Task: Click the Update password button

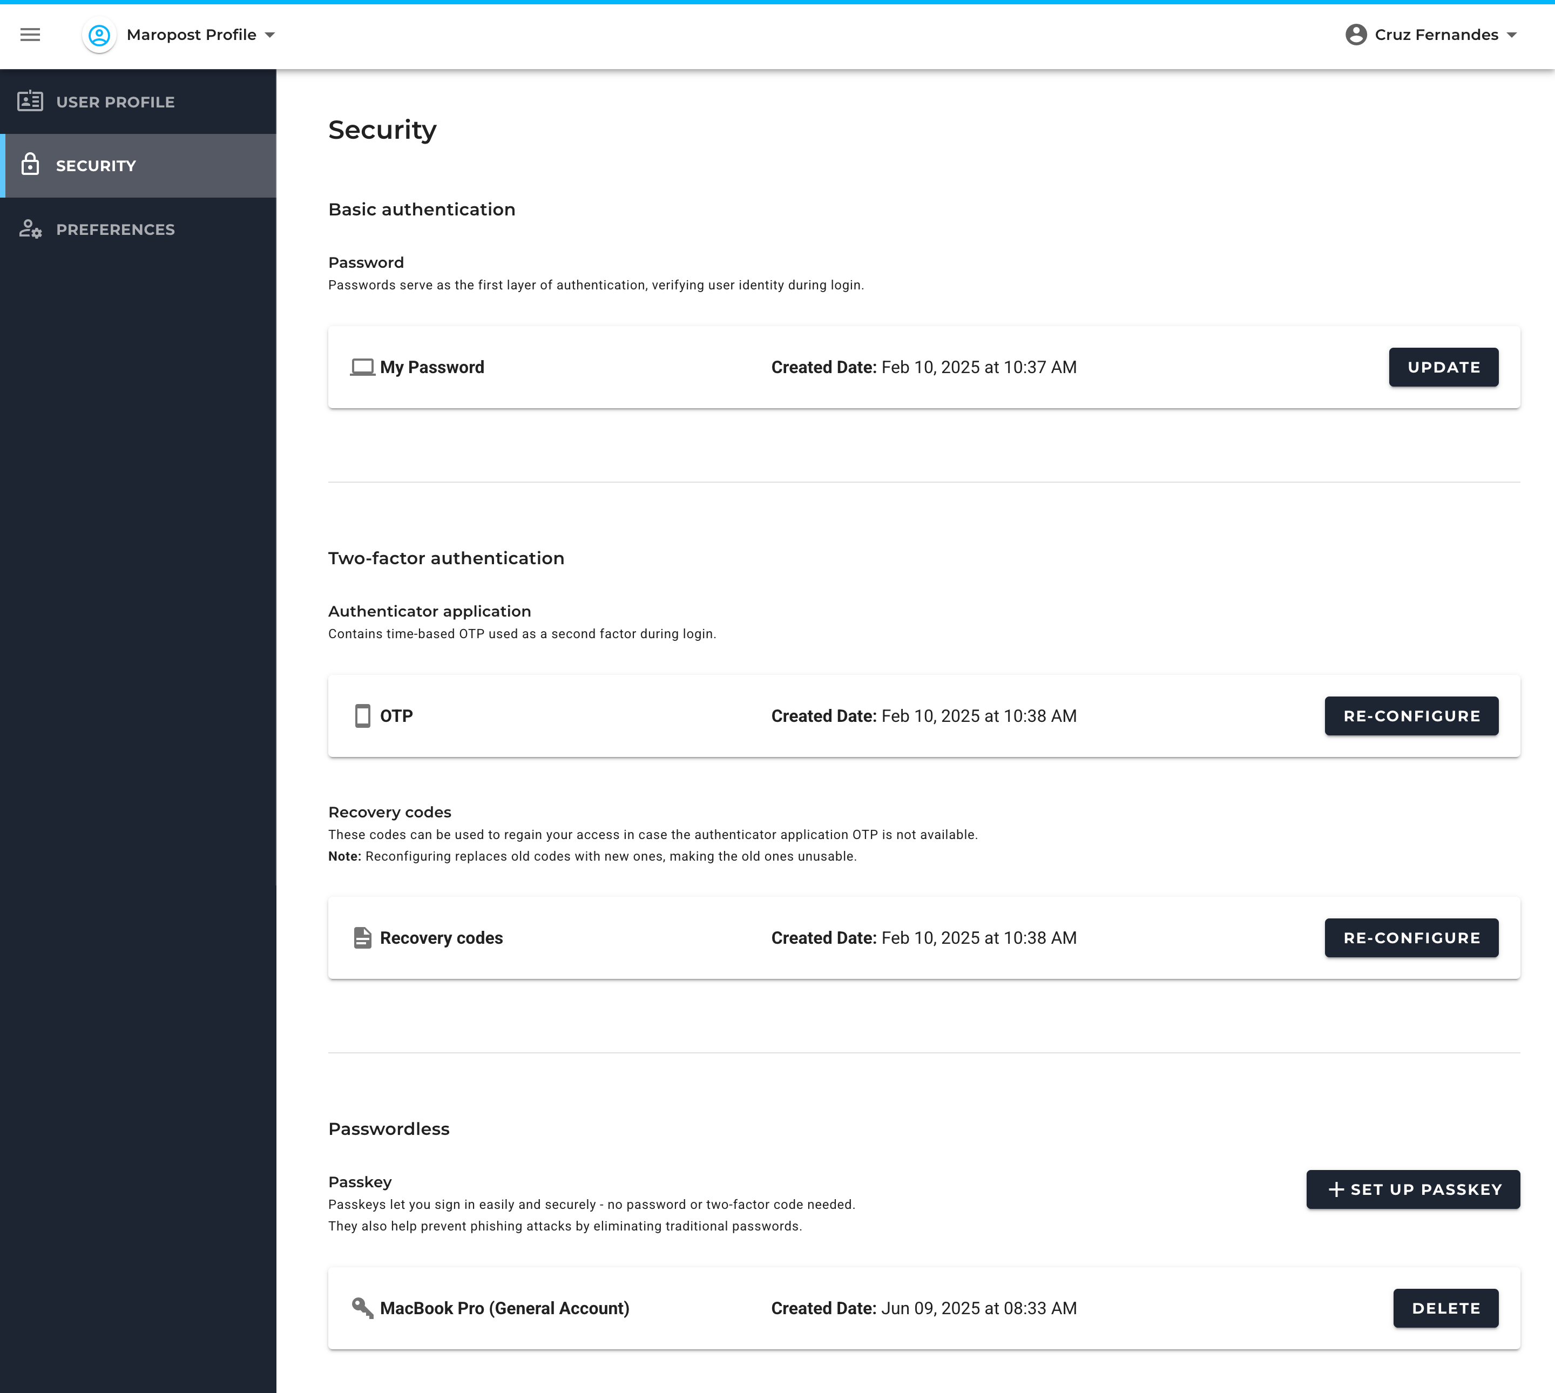Action: pos(1443,367)
